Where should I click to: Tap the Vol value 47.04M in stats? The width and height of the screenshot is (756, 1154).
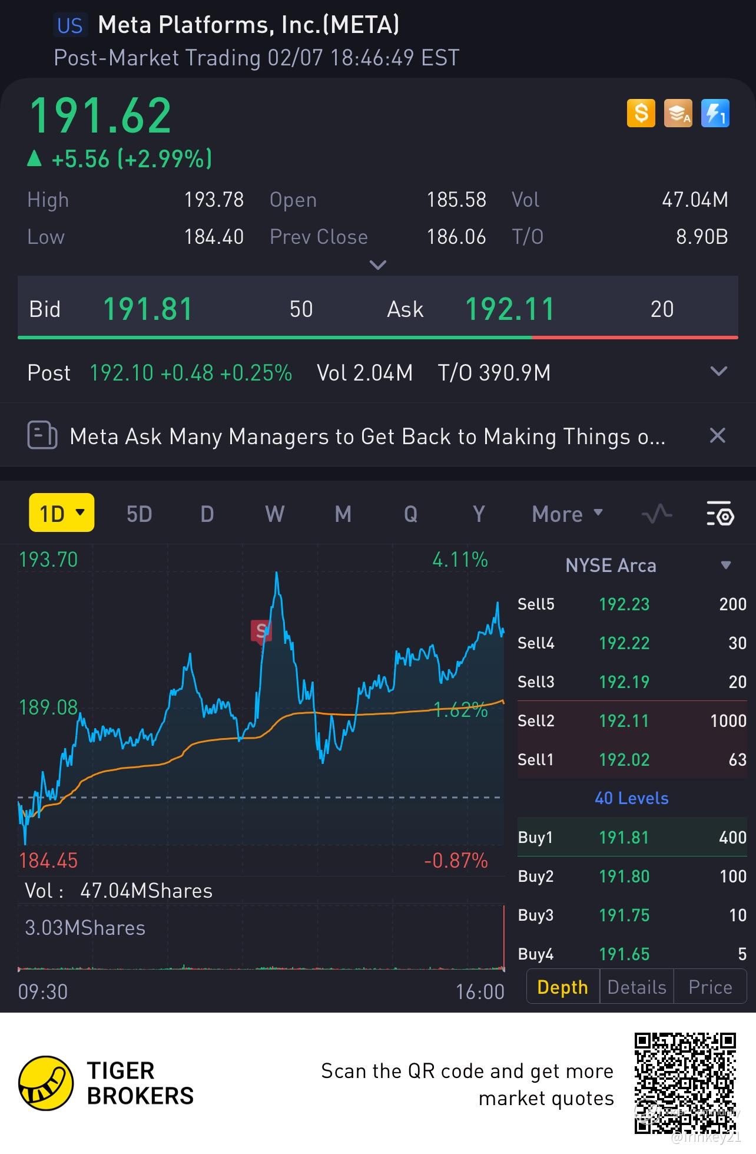[x=695, y=200]
